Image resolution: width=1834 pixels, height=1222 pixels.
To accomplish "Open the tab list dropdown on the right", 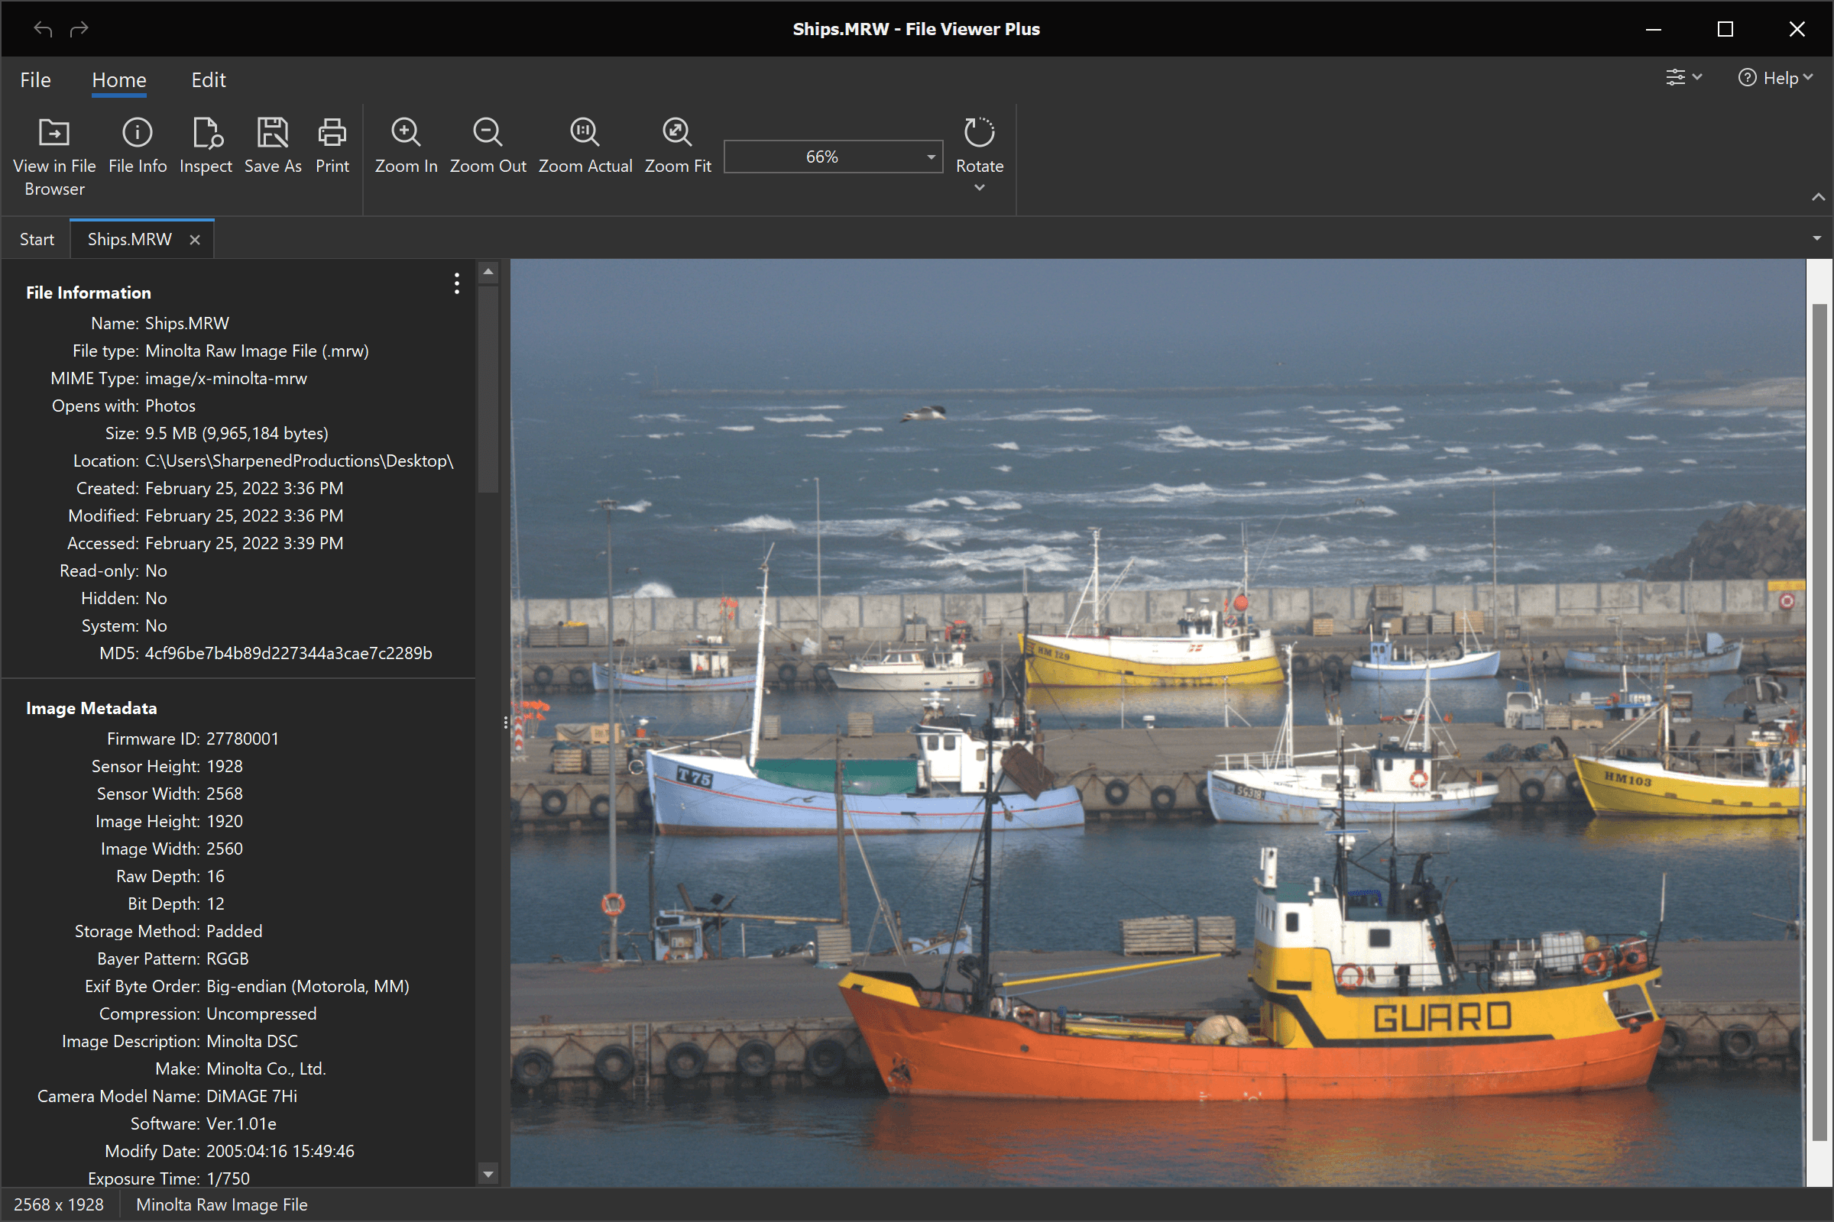I will coord(1817,238).
